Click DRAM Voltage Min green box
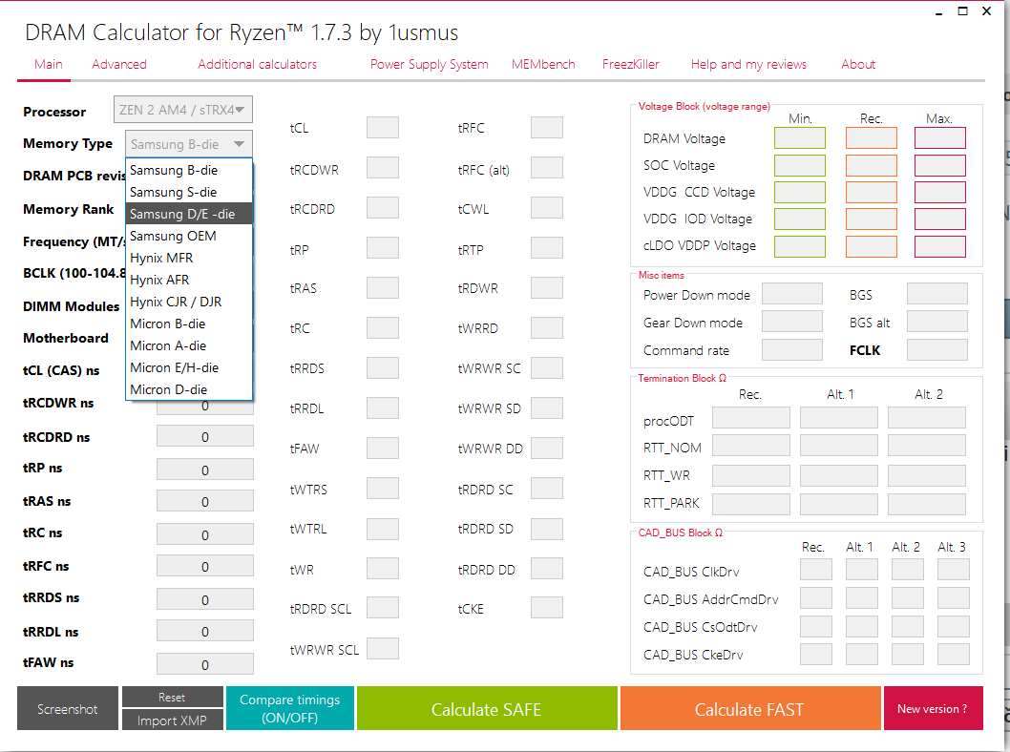This screenshot has height=752, width=1010. [799, 137]
